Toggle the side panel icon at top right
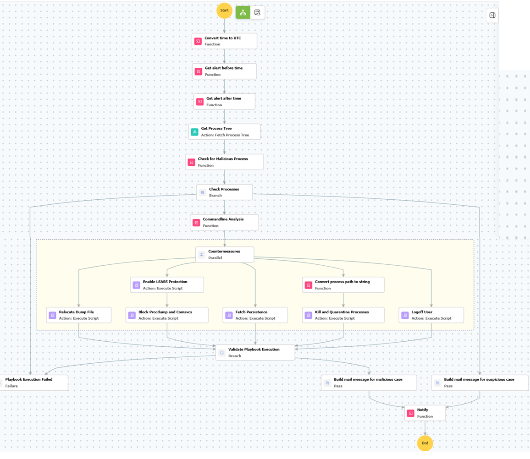This screenshot has height=459, width=530. (492, 15)
